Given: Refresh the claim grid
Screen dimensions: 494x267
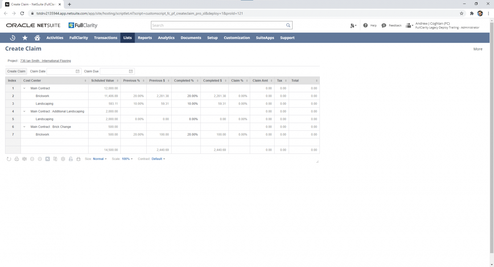Looking at the screenshot, I should click(x=9, y=159).
